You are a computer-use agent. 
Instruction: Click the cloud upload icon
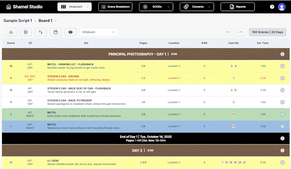click(11, 32)
